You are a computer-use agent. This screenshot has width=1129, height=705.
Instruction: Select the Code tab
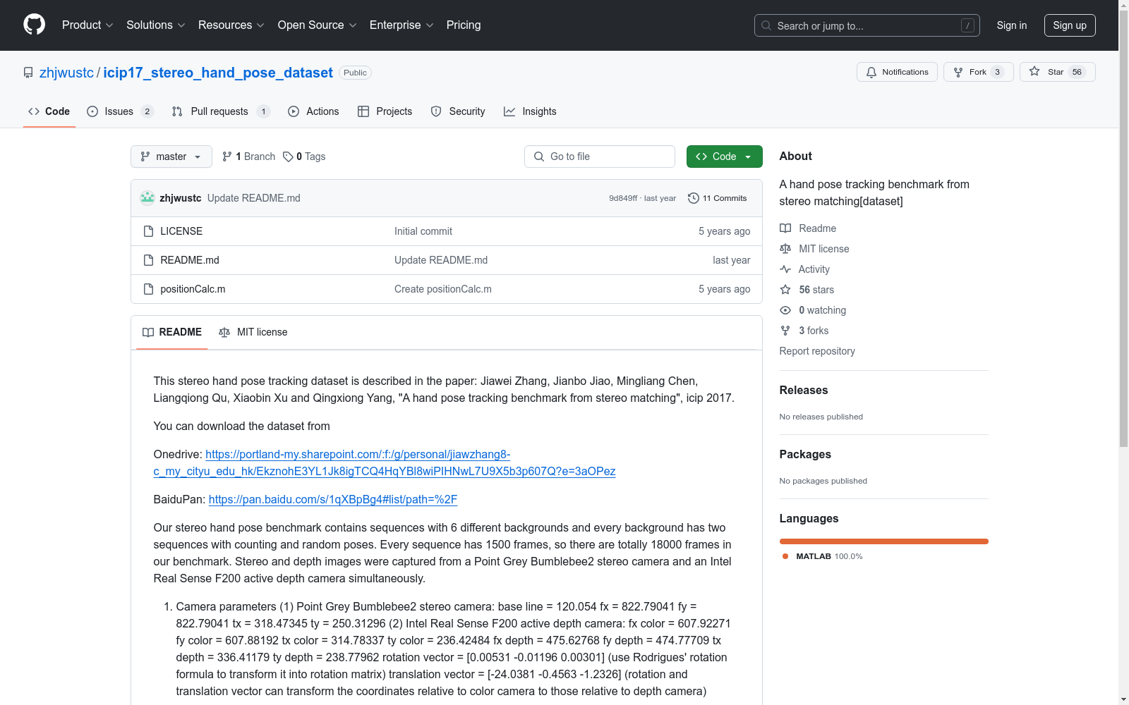[x=49, y=111]
